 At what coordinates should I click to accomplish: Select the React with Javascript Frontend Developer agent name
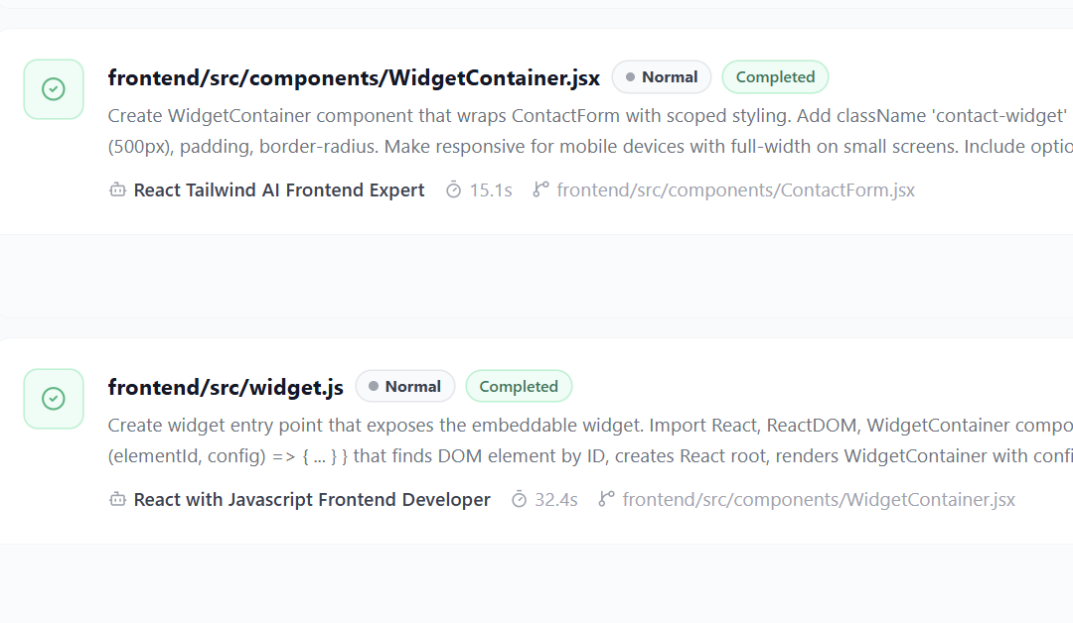coord(312,499)
